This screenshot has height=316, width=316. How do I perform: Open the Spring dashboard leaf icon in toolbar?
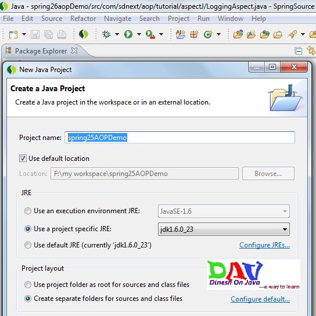click(83, 34)
